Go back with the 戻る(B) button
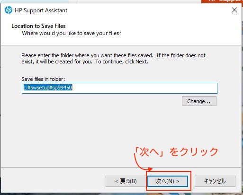This screenshot has width=243, height=195. [x=126, y=181]
